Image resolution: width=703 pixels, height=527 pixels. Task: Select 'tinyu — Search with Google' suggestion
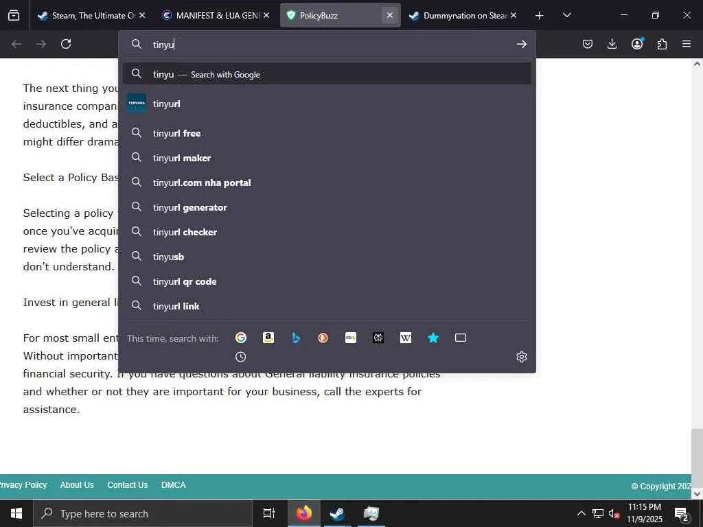(327, 74)
